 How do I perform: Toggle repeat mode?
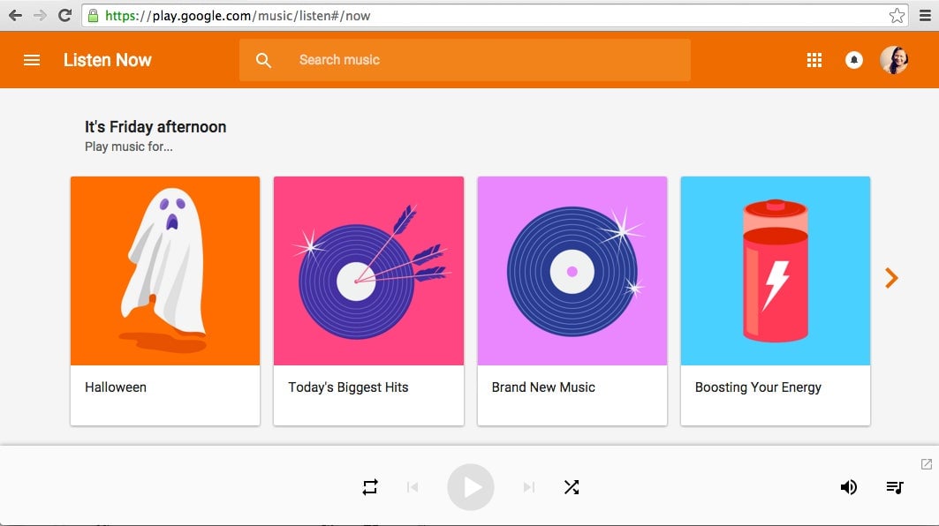coord(370,487)
